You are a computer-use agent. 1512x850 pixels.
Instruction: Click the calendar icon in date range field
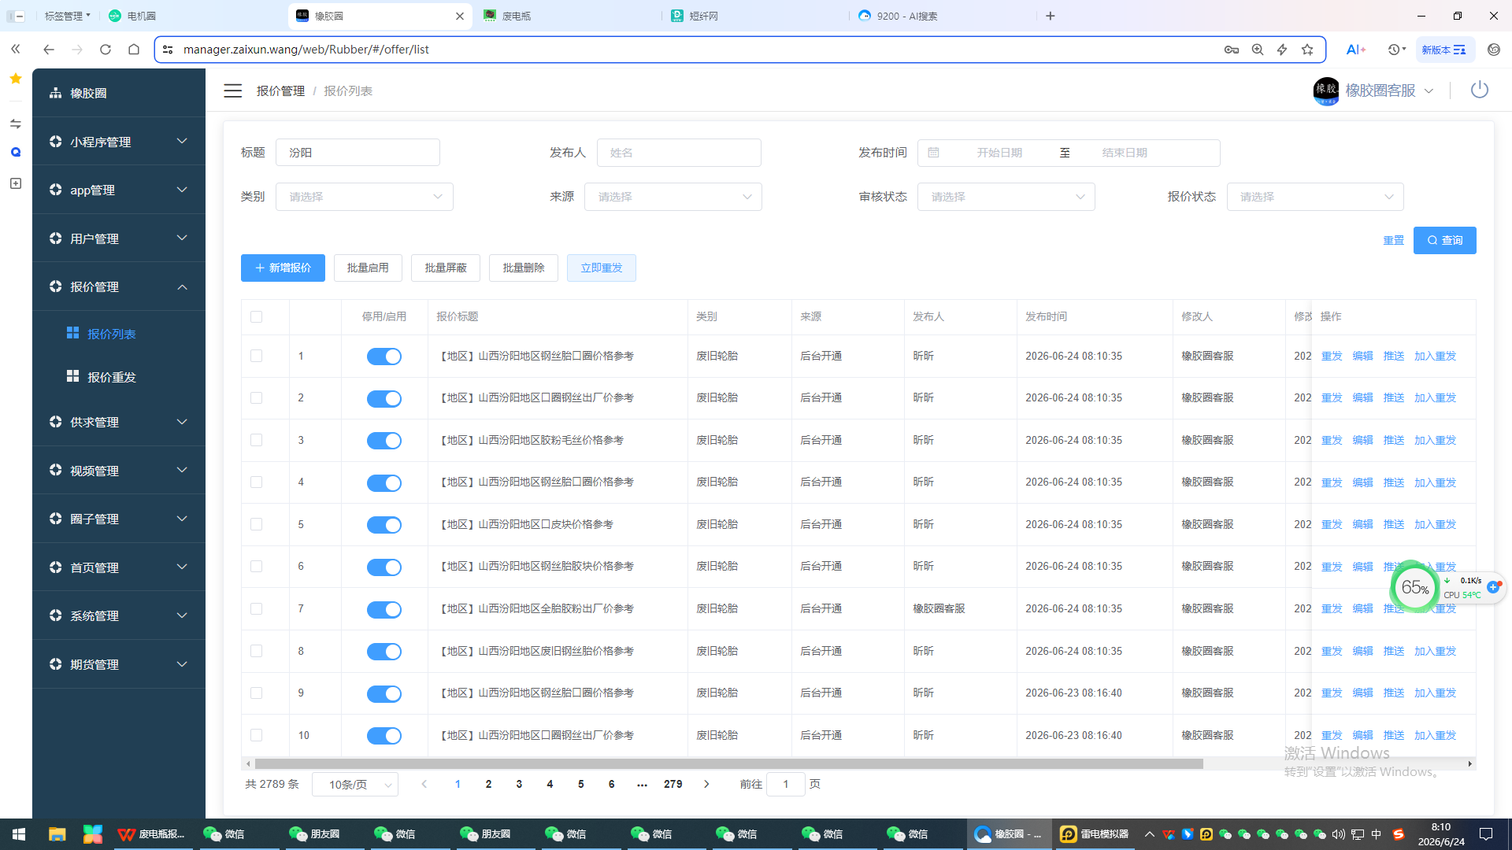click(x=933, y=153)
